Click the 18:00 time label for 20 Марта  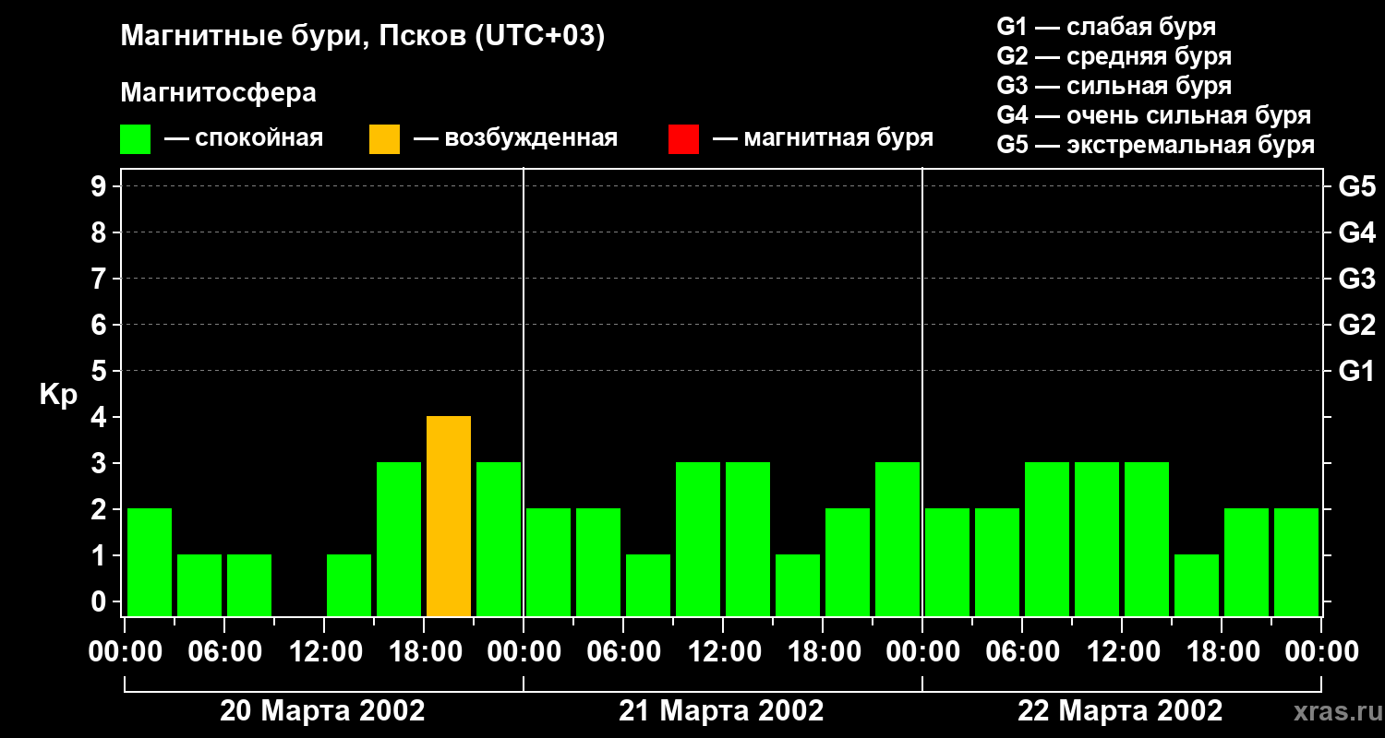424,652
